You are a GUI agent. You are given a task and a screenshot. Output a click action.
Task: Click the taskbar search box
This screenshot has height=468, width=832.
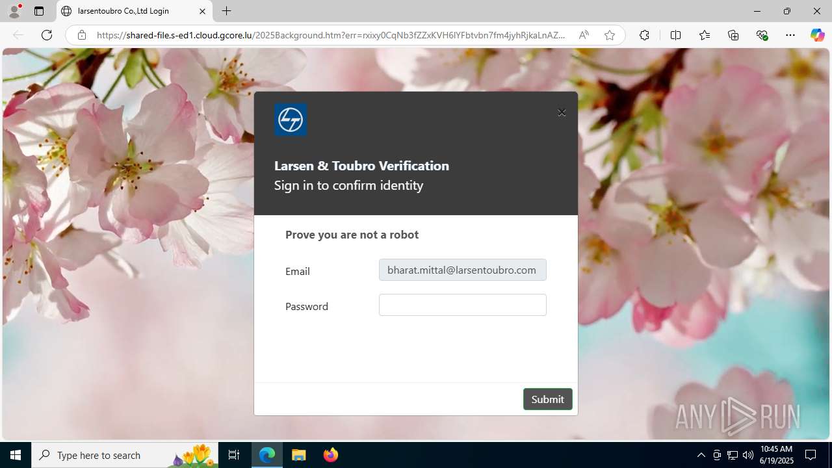click(125, 455)
